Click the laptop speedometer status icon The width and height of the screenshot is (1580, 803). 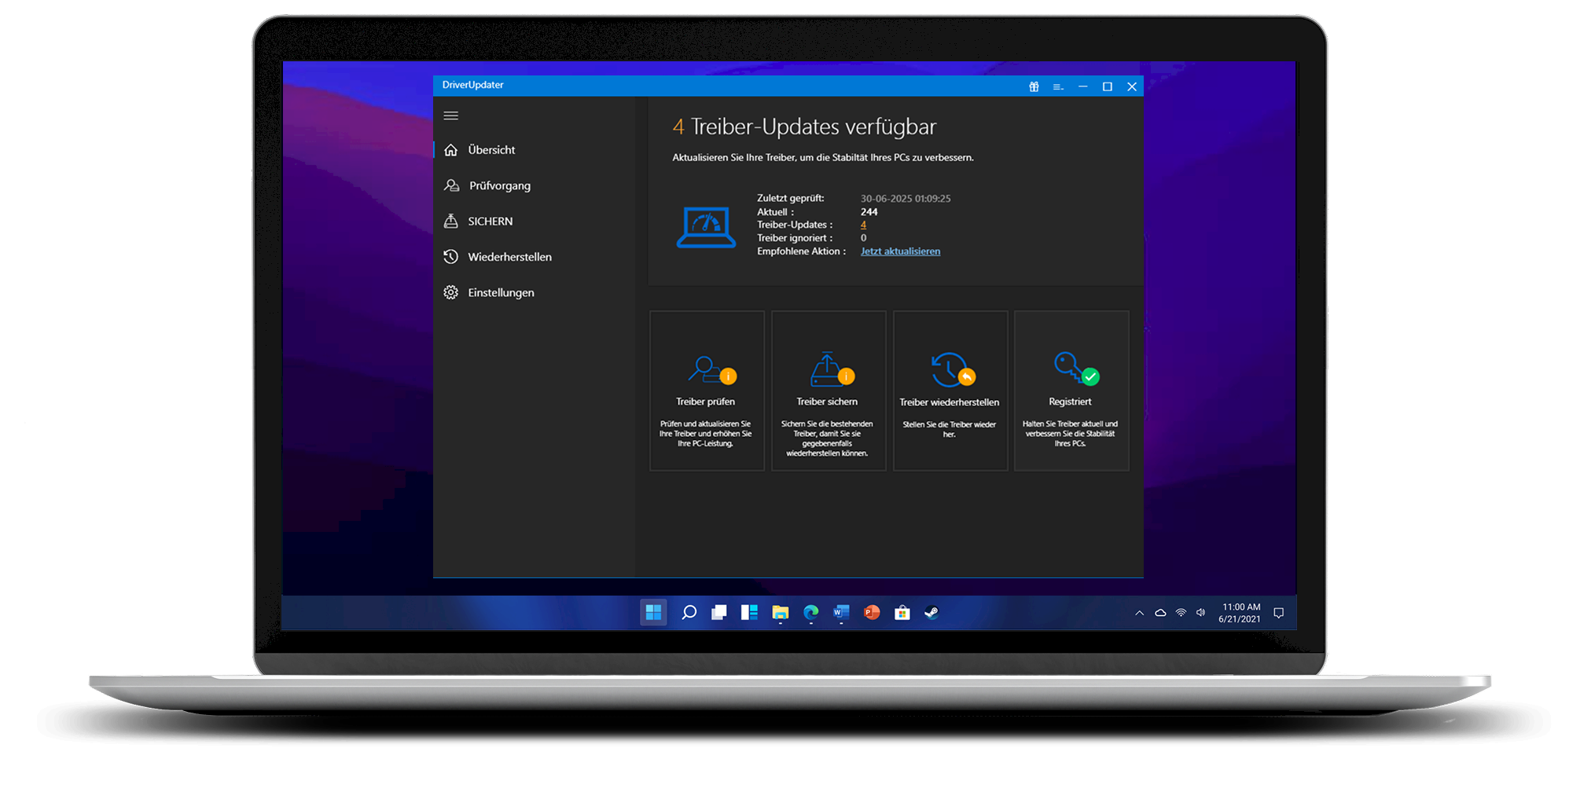pos(706,227)
